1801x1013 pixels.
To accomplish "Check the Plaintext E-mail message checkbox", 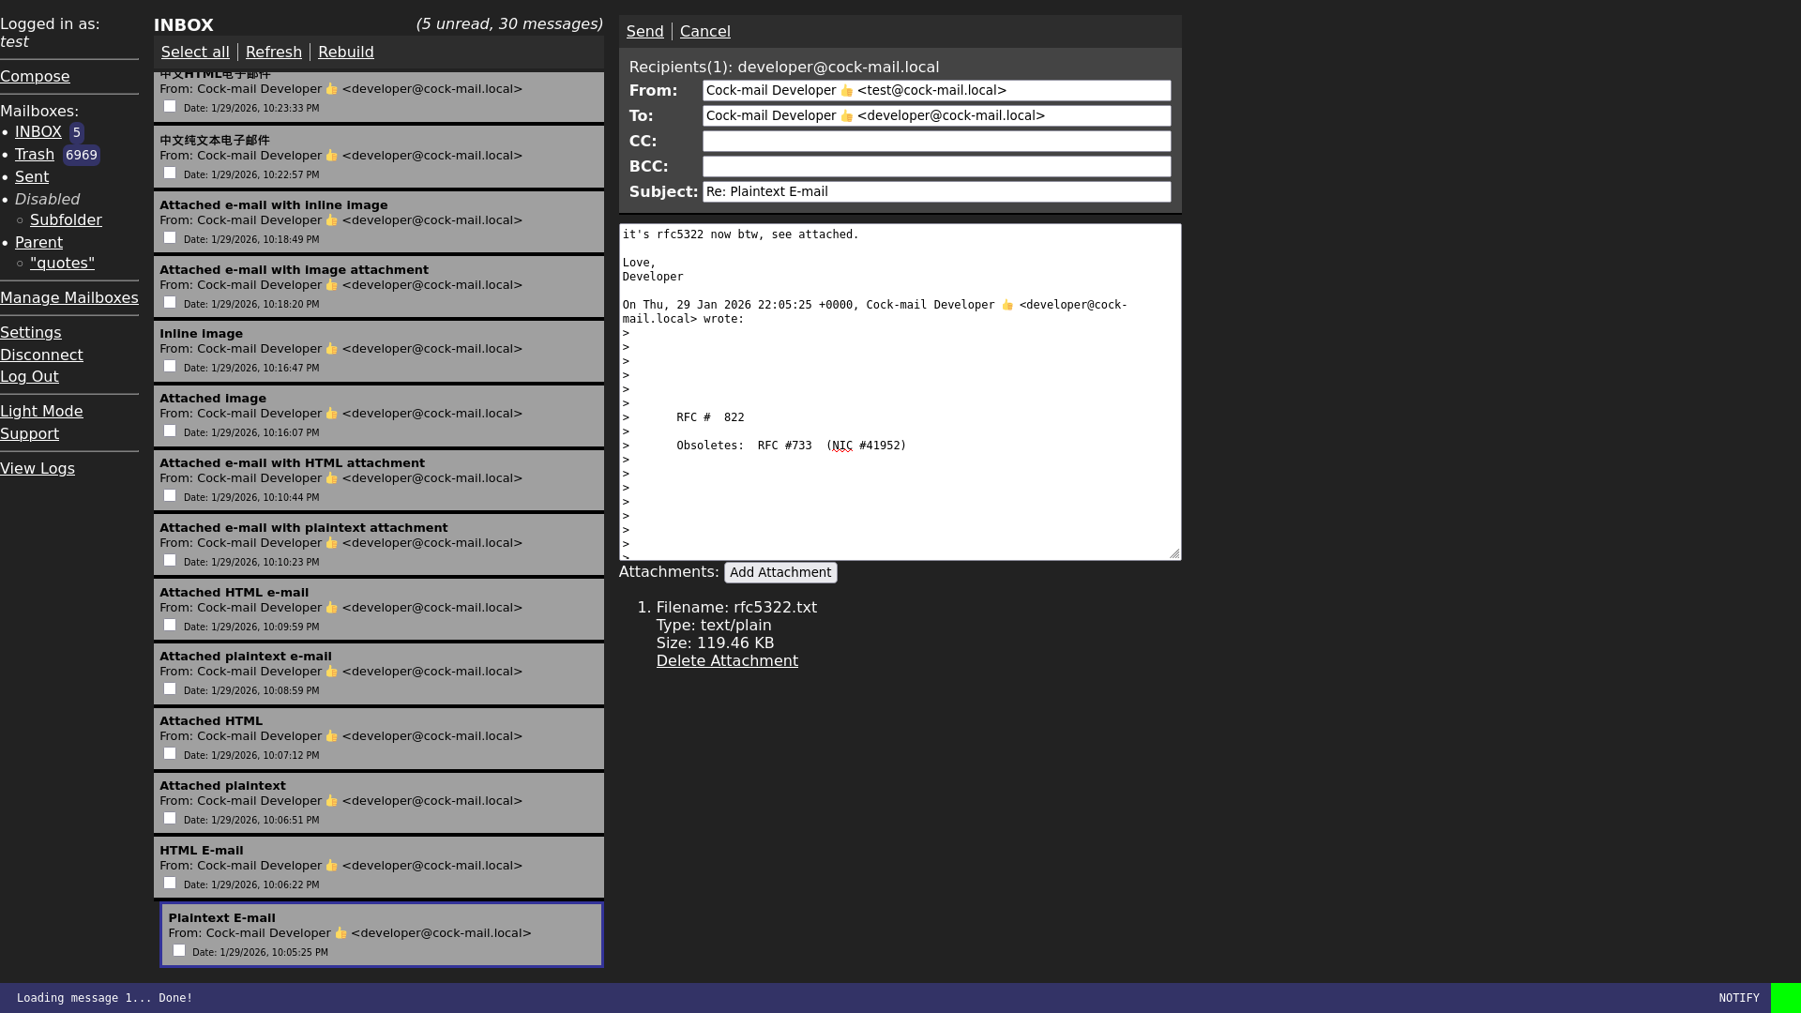I will pos(178,950).
